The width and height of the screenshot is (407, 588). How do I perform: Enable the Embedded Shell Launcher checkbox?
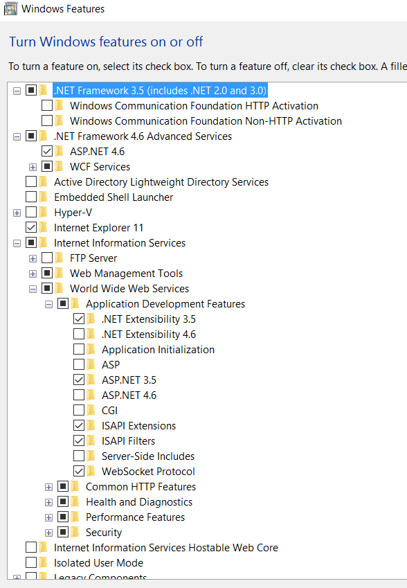point(31,197)
